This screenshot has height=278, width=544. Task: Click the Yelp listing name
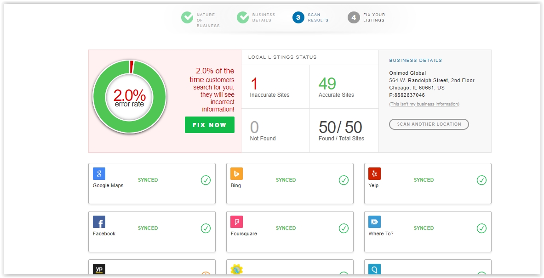(373, 186)
